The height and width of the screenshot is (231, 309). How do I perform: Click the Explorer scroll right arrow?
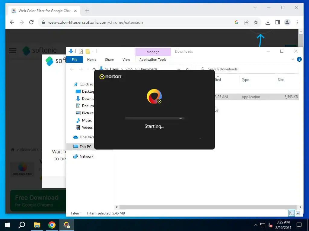[x=300, y=207]
